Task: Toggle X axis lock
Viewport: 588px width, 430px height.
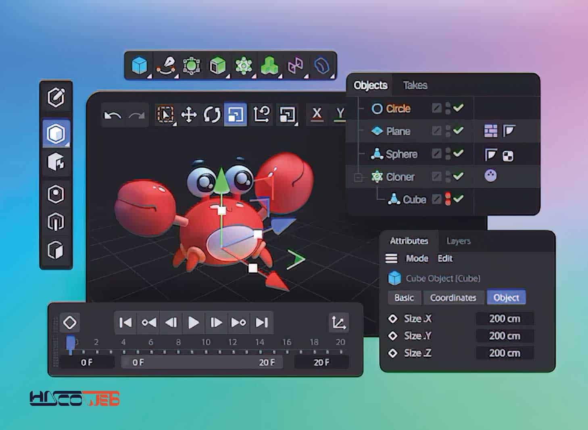Action: (x=317, y=114)
